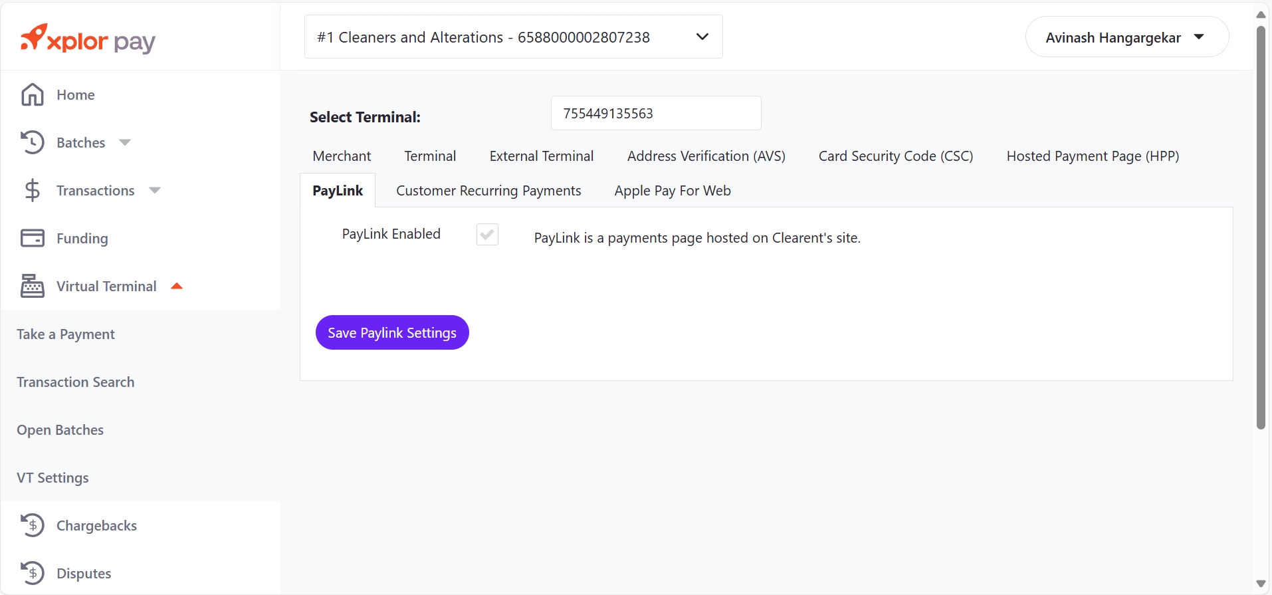1272x595 pixels.
Task: Click the Disputes icon in sidebar
Action: coord(32,573)
